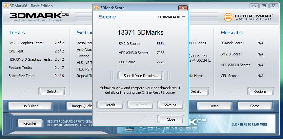
Task: Click CPU Score value 2725
Action: coord(160,62)
